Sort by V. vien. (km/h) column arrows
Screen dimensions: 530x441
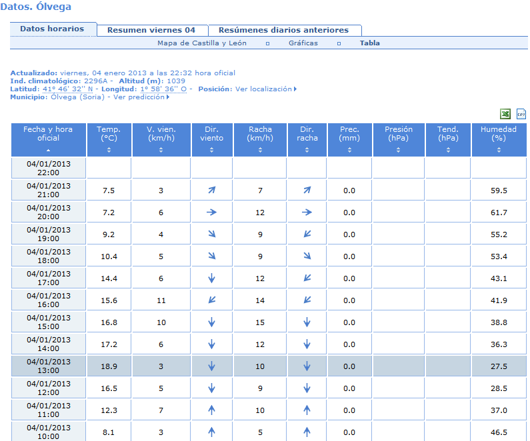[x=161, y=150]
